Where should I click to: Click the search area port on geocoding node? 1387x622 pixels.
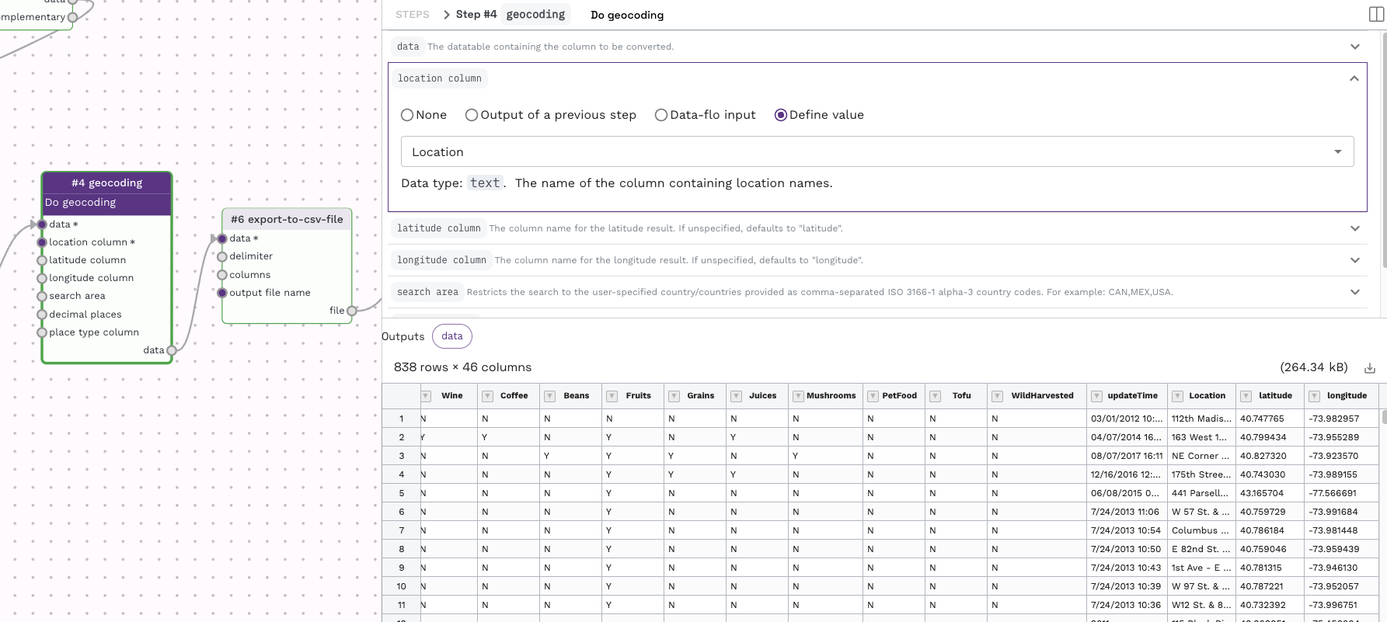pyautogui.click(x=42, y=296)
